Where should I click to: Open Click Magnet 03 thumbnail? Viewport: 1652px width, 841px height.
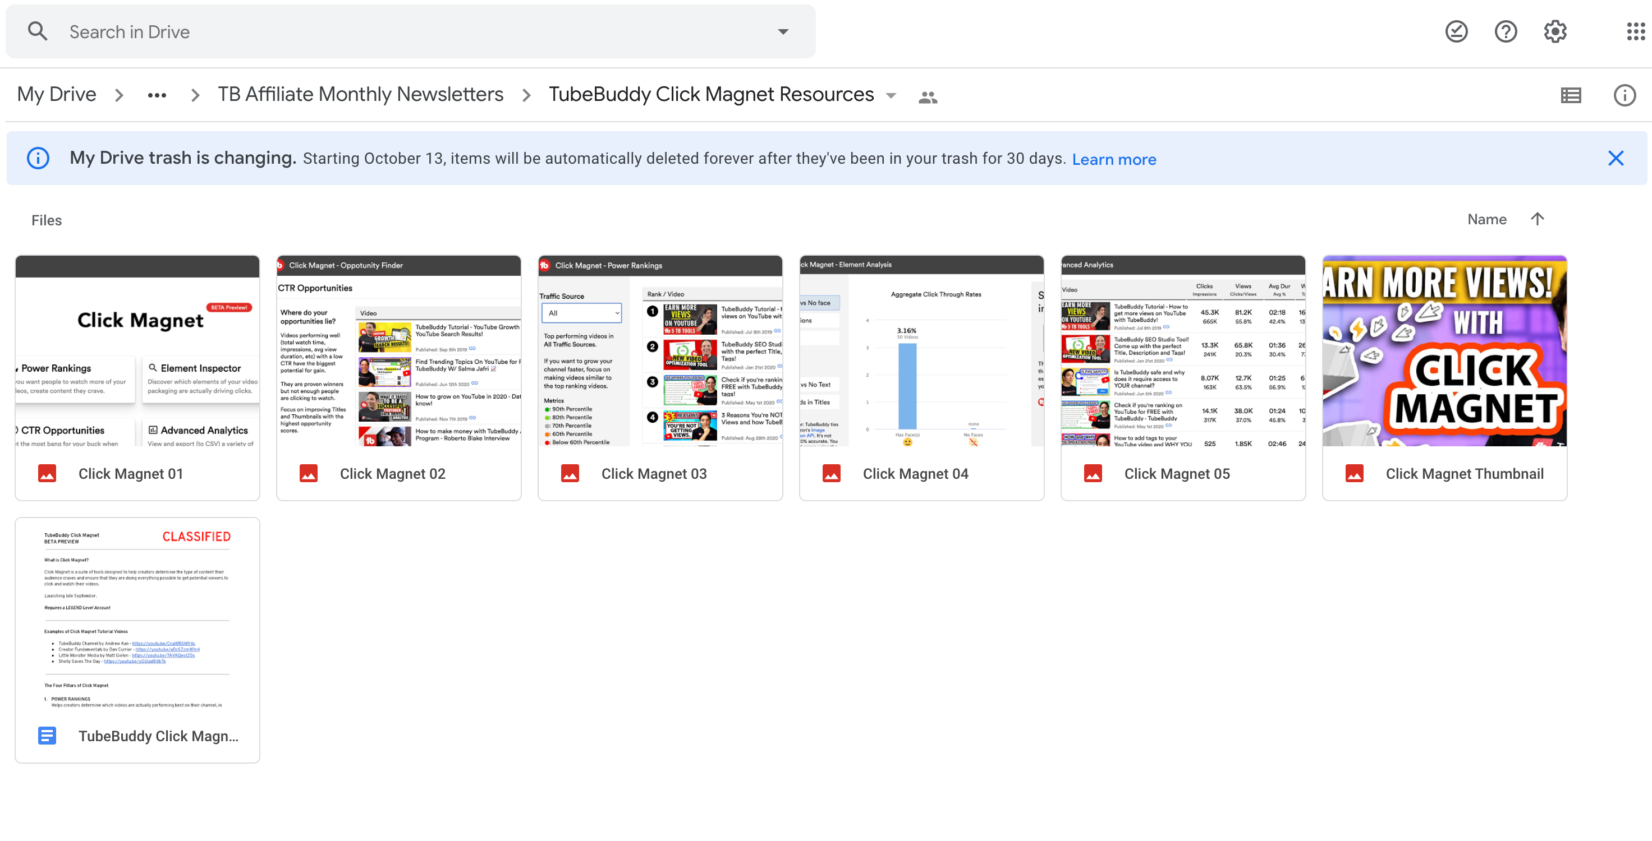pos(660,350)
